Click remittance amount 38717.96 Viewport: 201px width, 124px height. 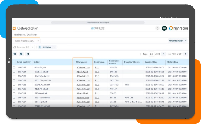(x=114, y=80)
